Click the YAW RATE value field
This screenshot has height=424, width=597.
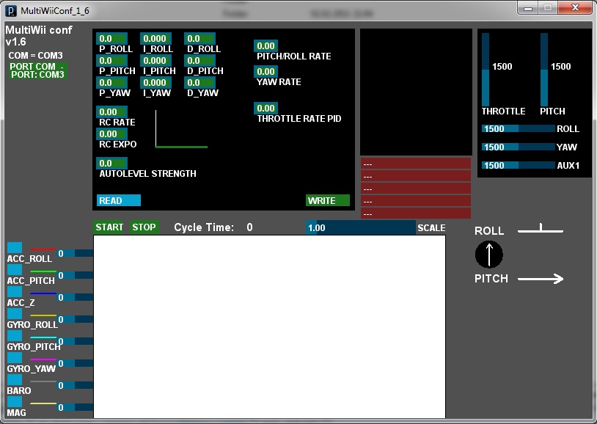coord(265,72)
